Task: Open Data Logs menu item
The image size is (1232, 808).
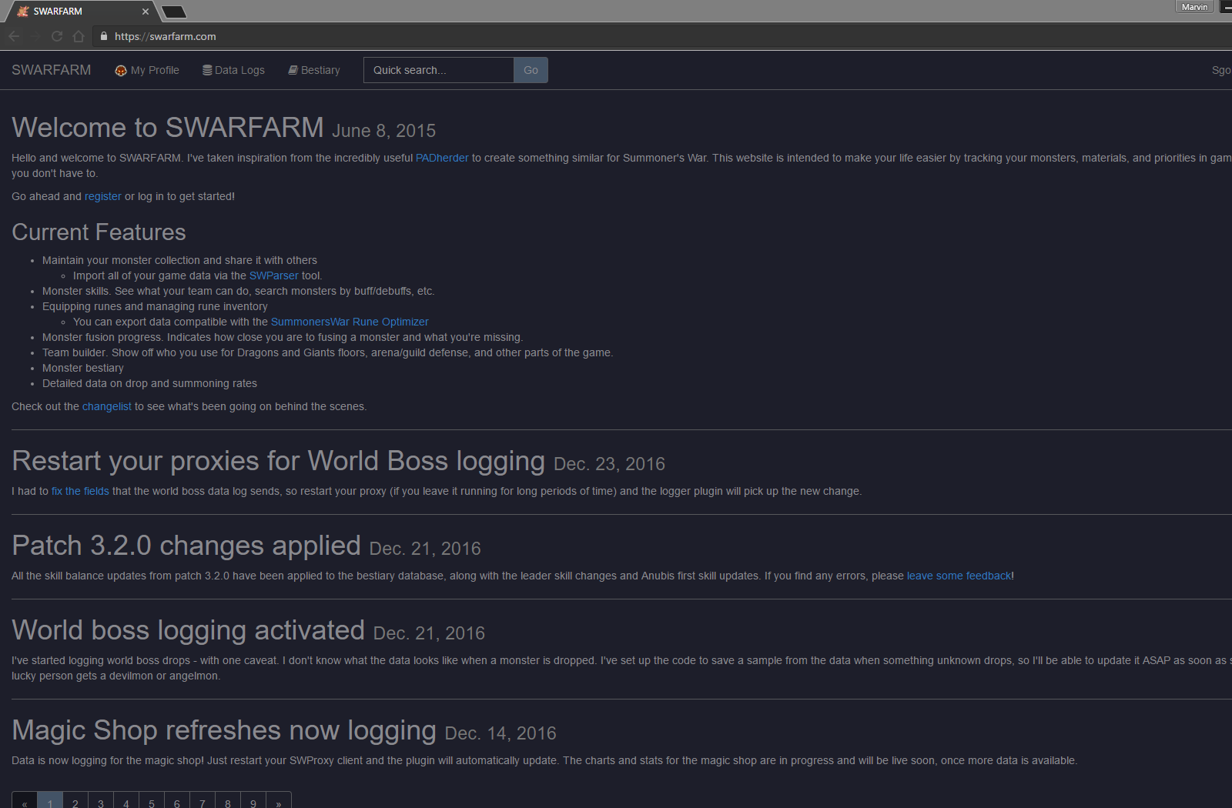Action: [233, 70]
